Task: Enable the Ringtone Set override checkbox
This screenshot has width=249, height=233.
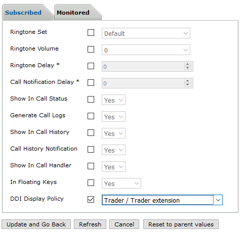Action: pos(91,33)
